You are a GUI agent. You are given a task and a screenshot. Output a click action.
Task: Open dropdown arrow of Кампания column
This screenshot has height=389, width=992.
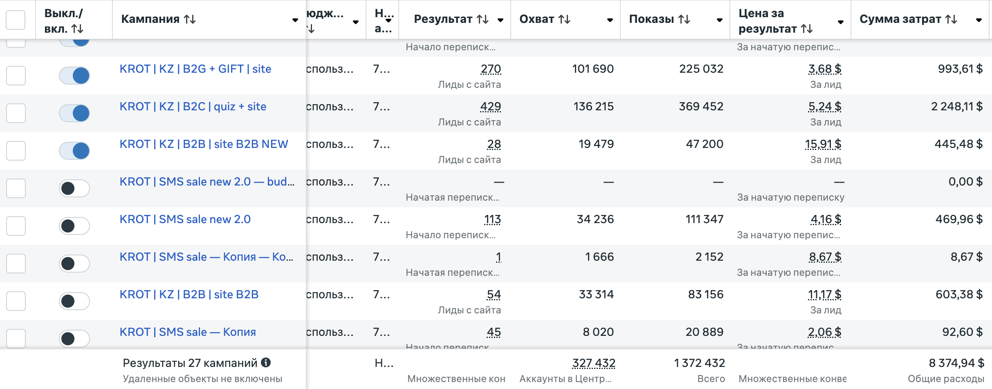click(295, 20)
